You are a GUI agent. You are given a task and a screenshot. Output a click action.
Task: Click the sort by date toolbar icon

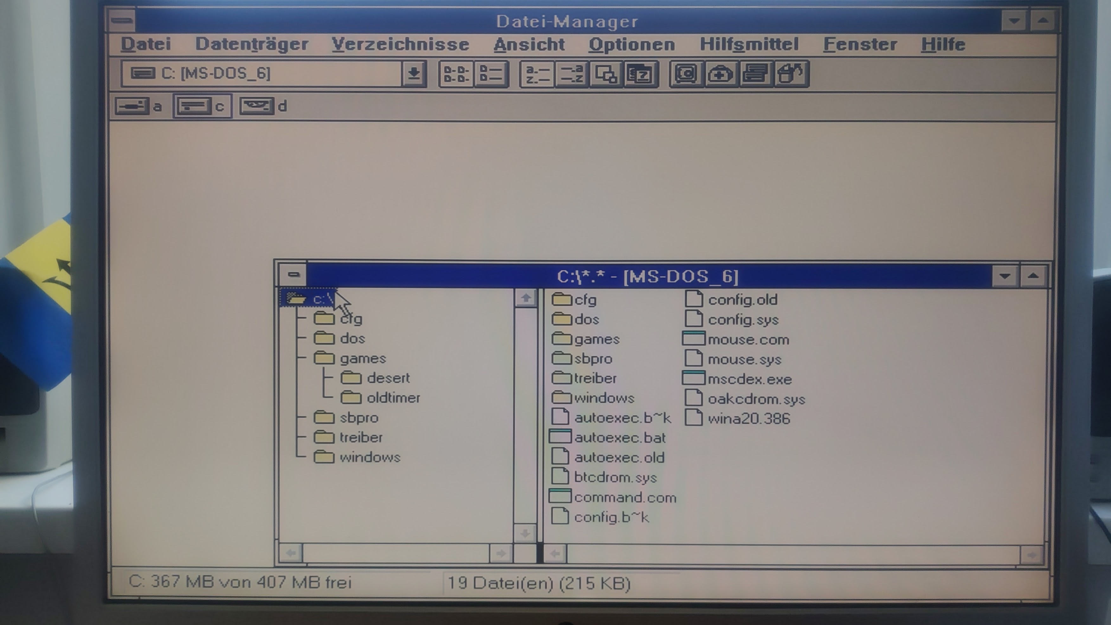tap(641, 74)
